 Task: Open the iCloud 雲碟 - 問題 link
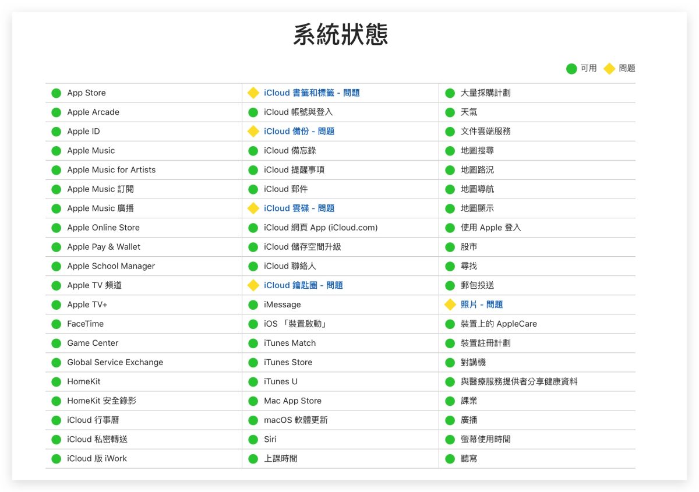coord(299,208)
